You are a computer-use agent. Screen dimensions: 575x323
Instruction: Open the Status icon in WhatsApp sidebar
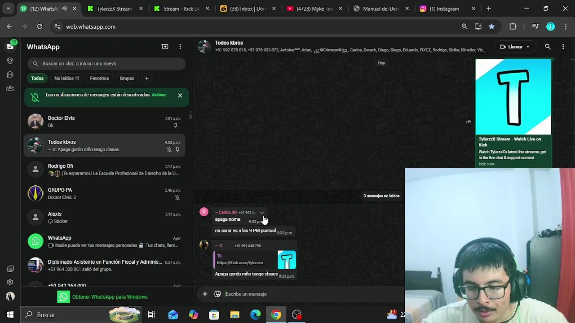pyautogui.click(x=10, y=61)
